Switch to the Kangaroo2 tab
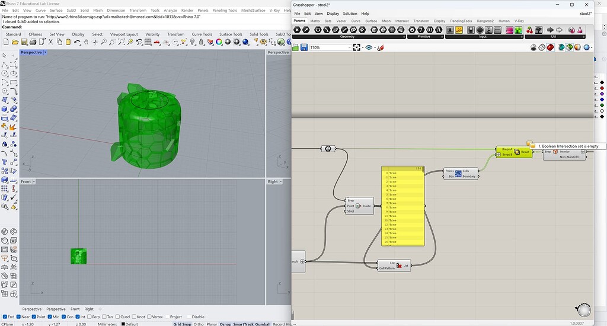This screenshot has width=607, height=326. pyautogui.click(x=485, y=21)
